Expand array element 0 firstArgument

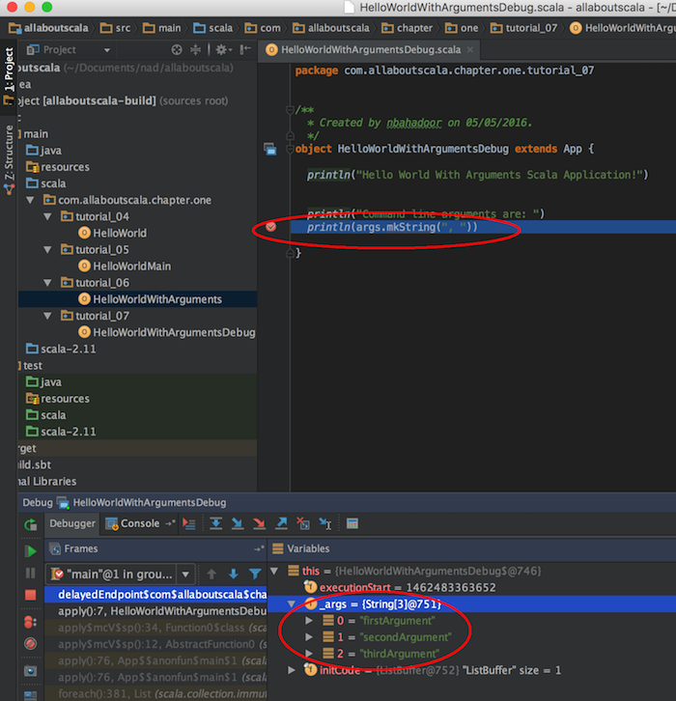pos(309,621)
